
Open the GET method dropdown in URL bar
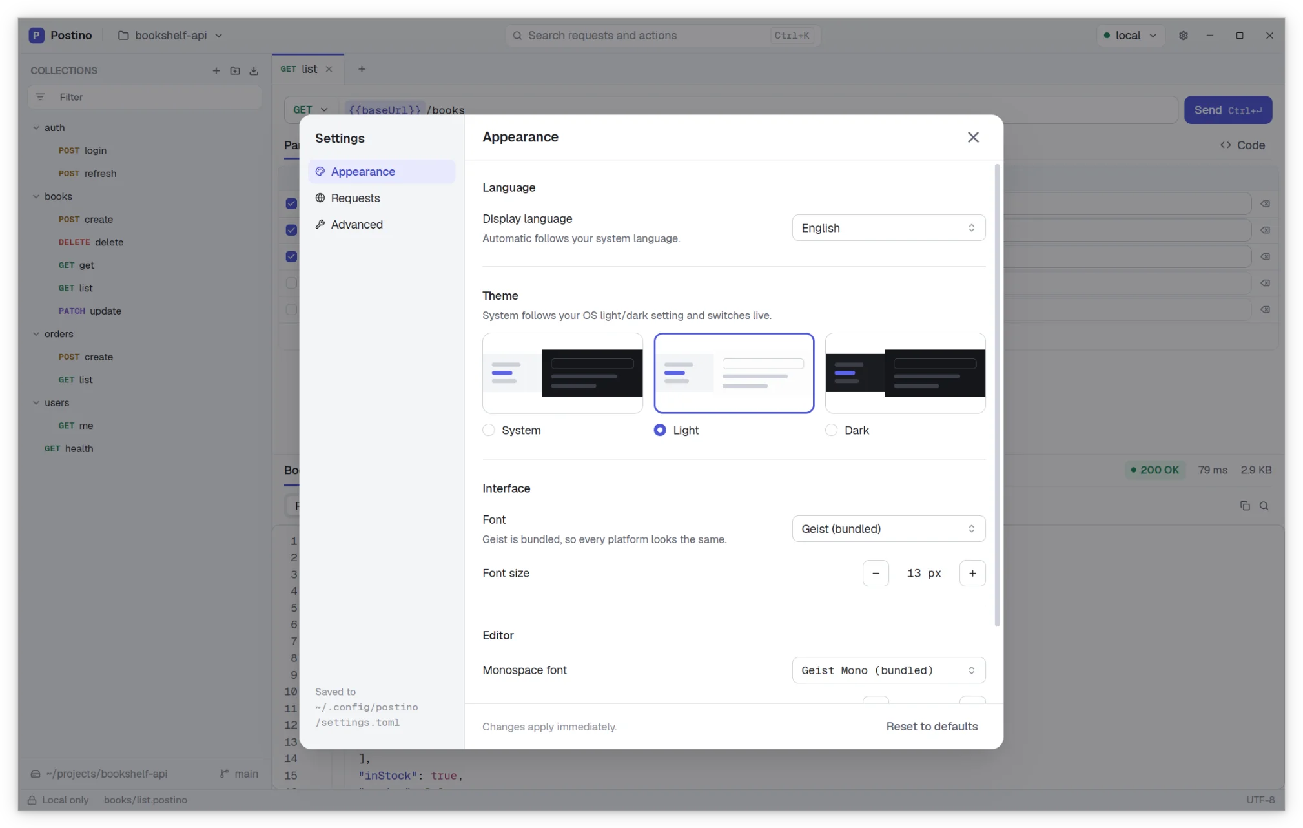pyautogui.click(x=311, y=110)
